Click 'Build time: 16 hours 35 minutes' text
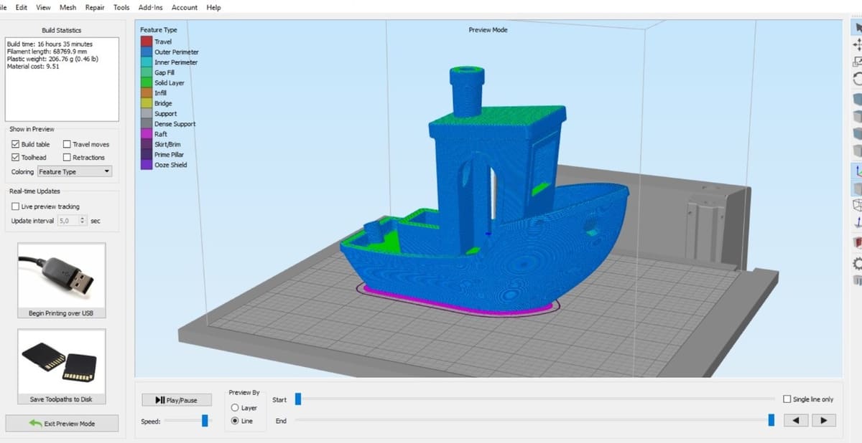The height and width of the screenshot is (443, 862). click(x=50, y=44)
